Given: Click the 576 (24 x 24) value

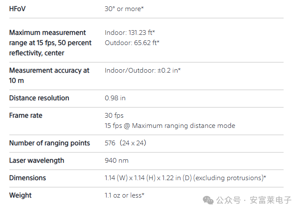Looking at the screenshot, I should click(x=125, y=143).
